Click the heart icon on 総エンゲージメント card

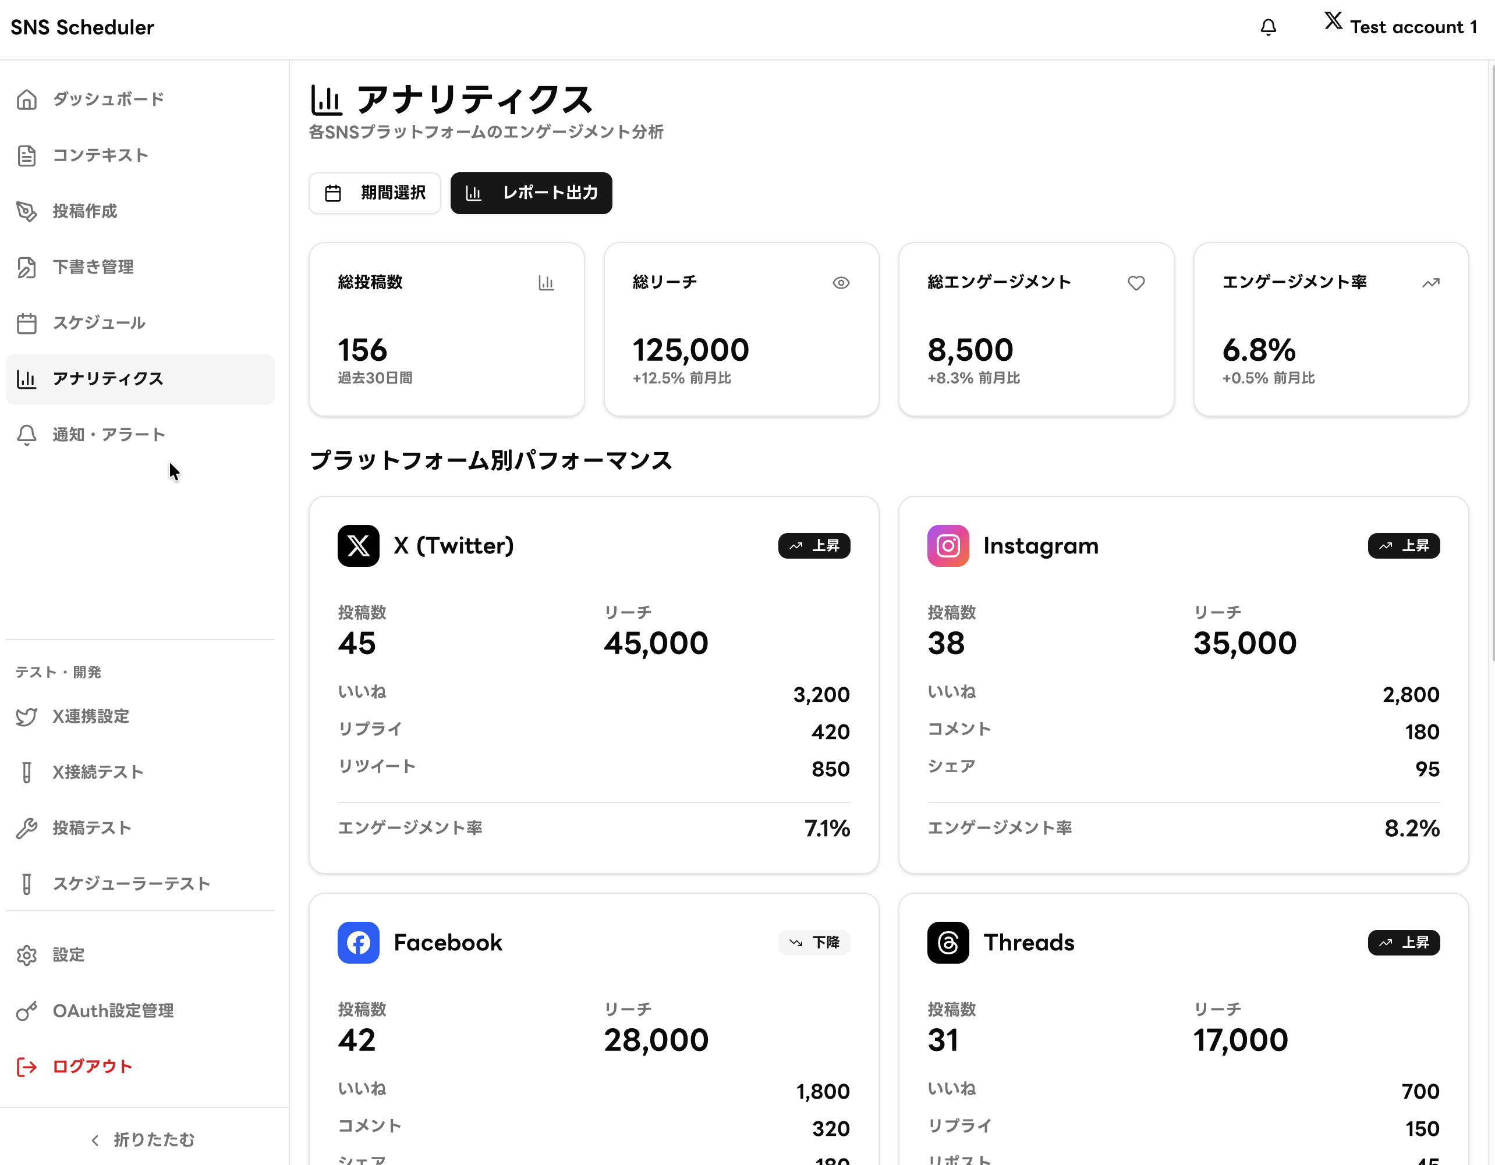[1136, 283]
